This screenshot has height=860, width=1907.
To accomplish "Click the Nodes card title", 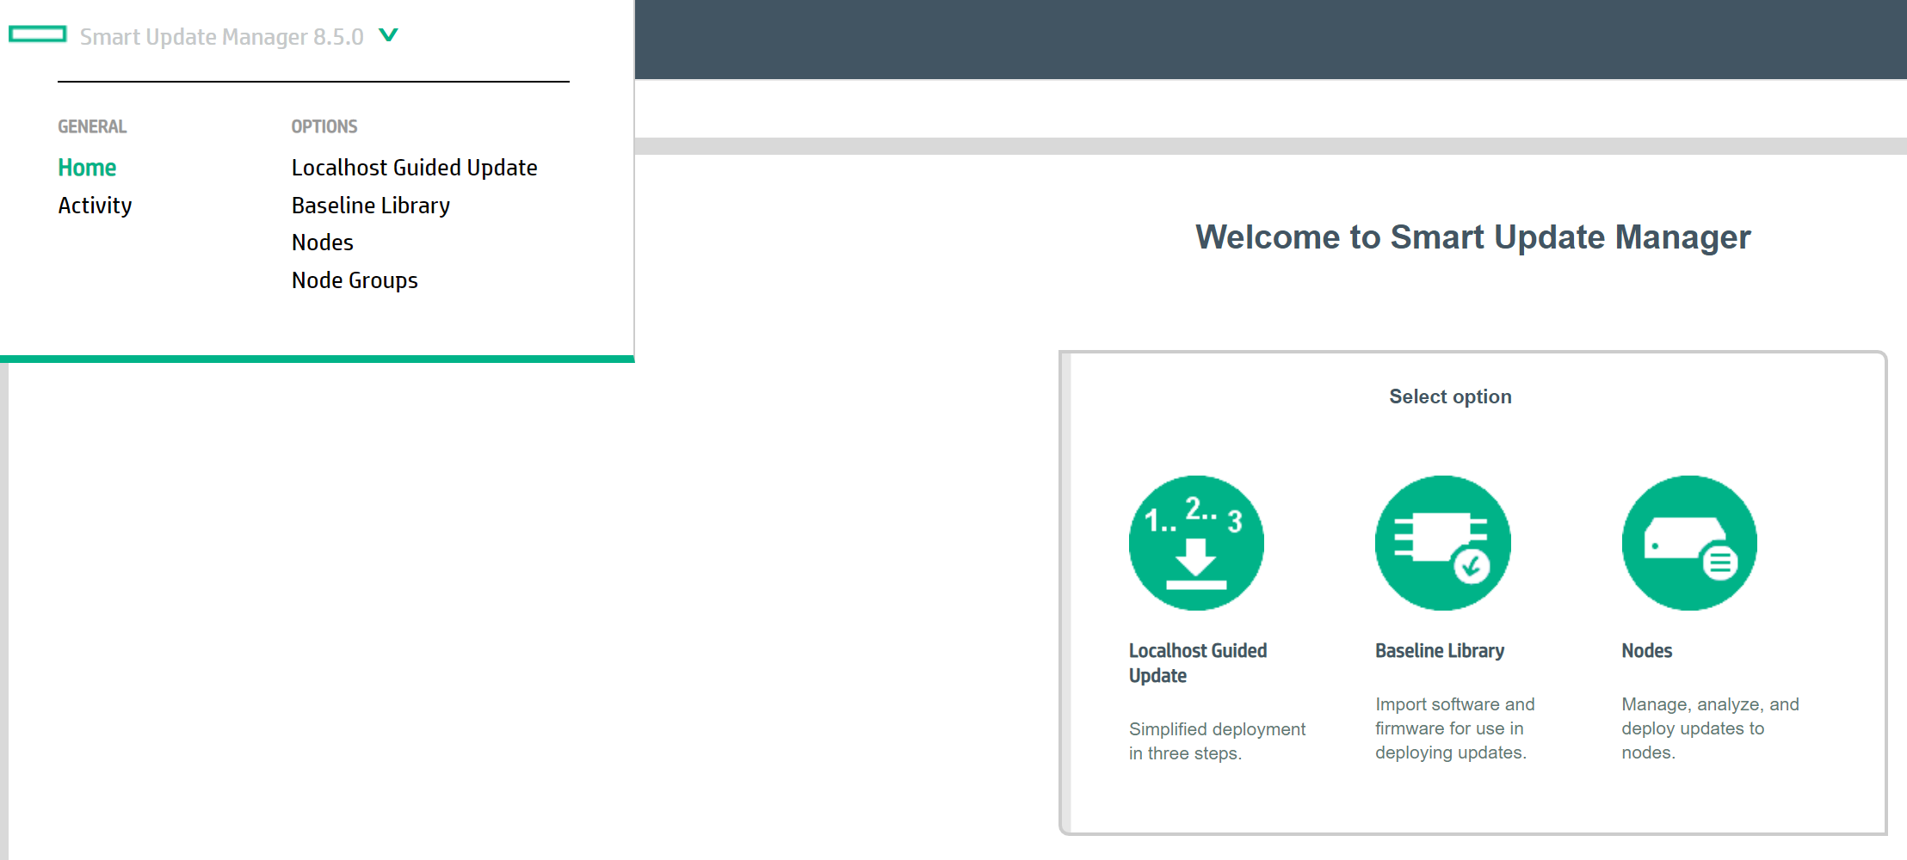I will 1646,651.
